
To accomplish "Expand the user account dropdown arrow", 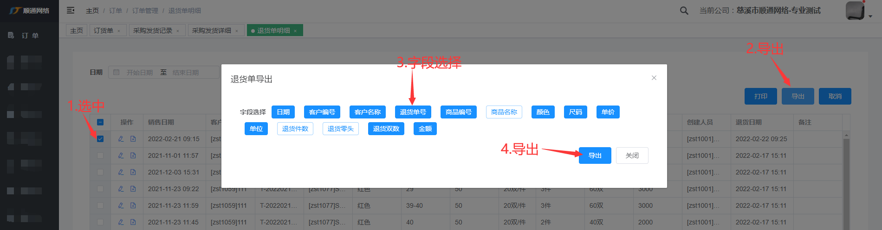I will pyautogui.click(x=870, y=16).
